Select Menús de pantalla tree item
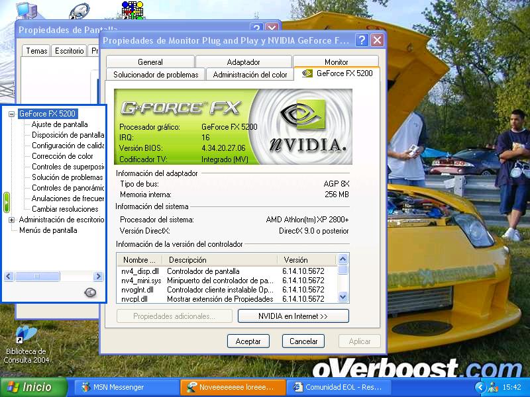Image resolution: width=530 pixels, height=397 pixels. pos(48,230)
